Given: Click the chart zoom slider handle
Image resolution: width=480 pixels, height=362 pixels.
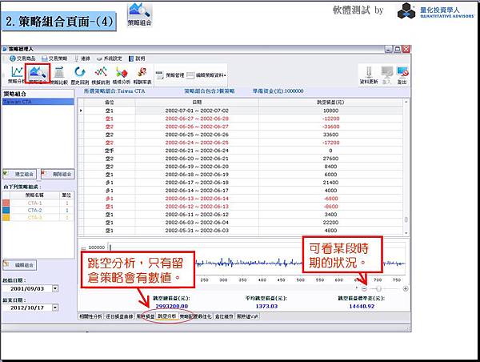Looking at the screenshot, I should (x=378, y=288).
